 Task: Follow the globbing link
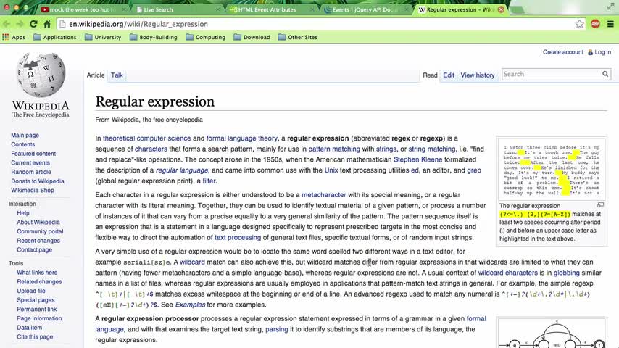tap(567, 273)
